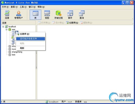The image size is (135, 104).
Task: Open the 存储过程 (Stored Procedure) section
Action: [58, 15]
